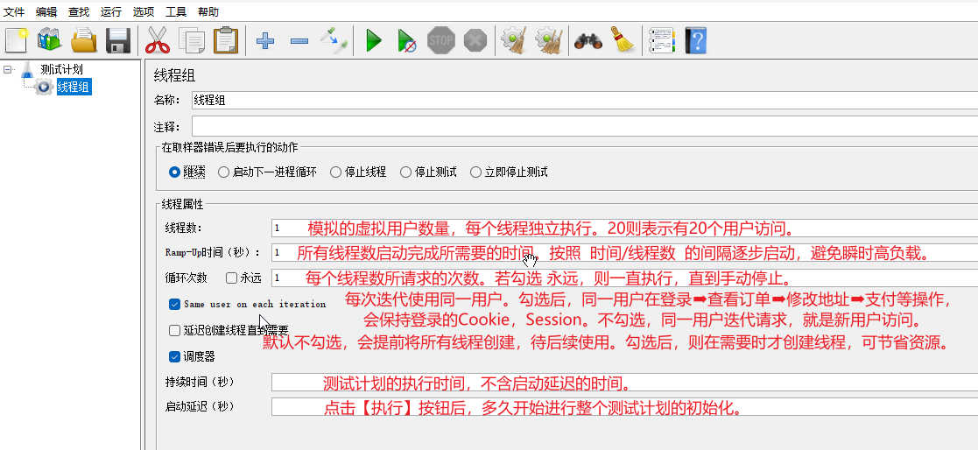Save the test plan with floppy icon

(x=117, y=41)
